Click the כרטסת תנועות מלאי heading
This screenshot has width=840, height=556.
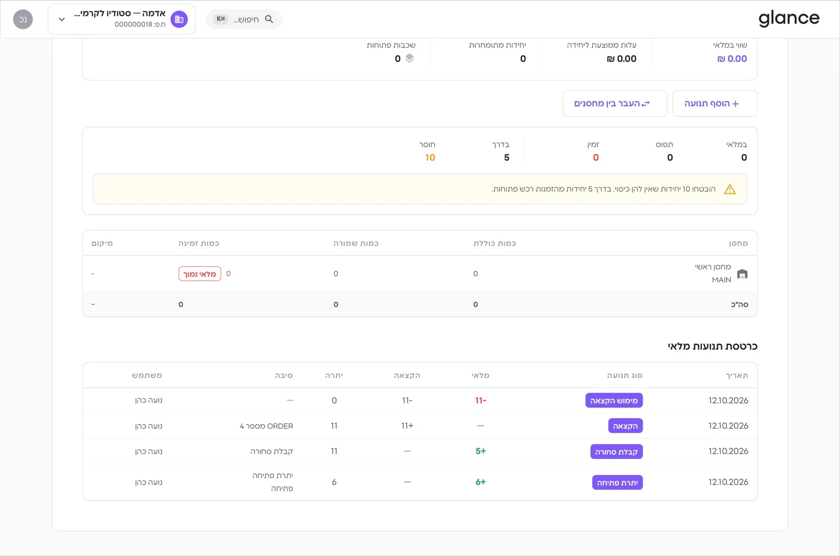tap(712, 346)
